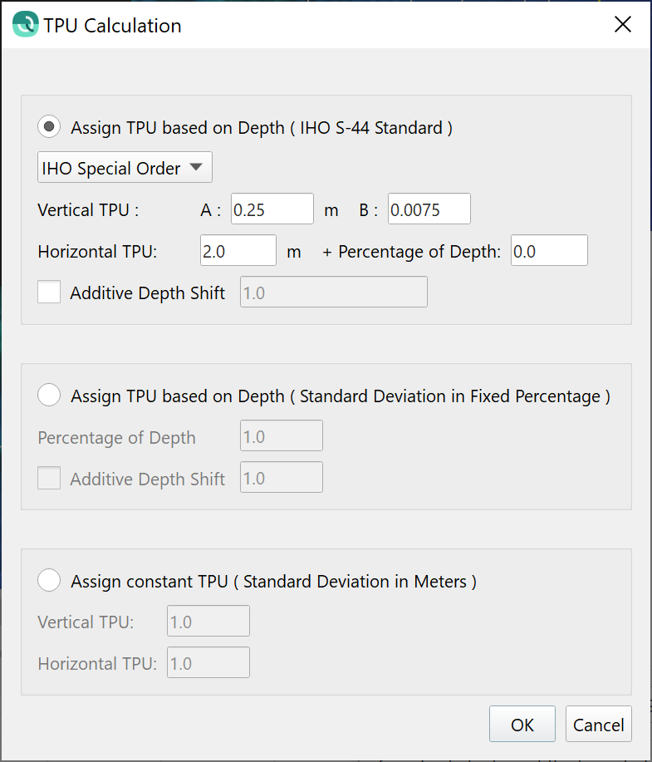Click the Vertical TPU B value field
The width and height of the screenshot is (652, 762).
429,210
